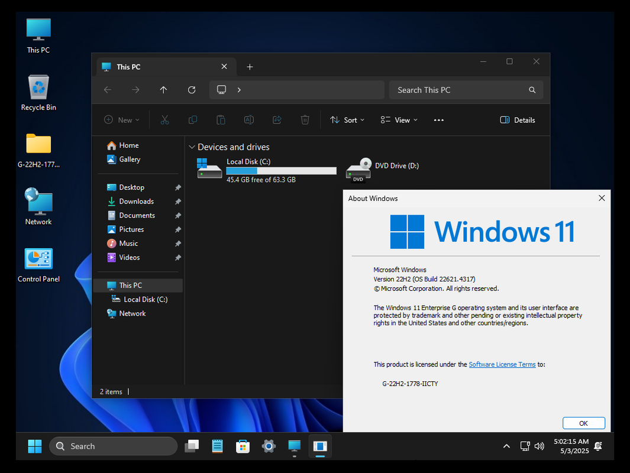Open the View dropdown

[399, 120]
